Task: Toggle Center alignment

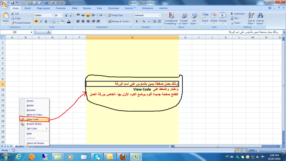Action: tap(83, 21)
